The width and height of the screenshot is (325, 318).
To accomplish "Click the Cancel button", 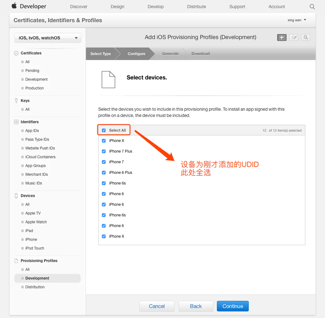I will tap(157, 306).
